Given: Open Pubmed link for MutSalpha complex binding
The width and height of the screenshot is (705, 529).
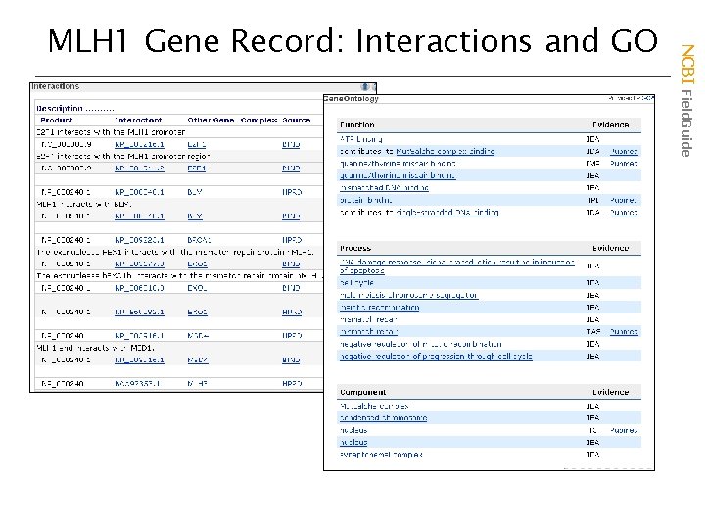Looking at the screenshot, I should [x=624, y=151].
